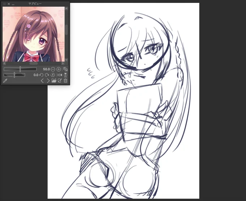Adjust the Sub View rotation slider

[x=14, y=75]
